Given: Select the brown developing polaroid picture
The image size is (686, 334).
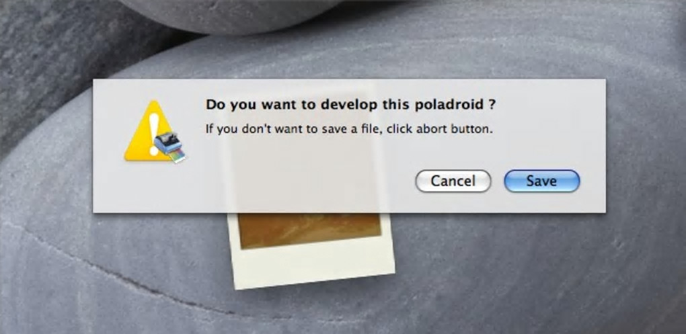Looking at the screenshot, I should 310,231.
